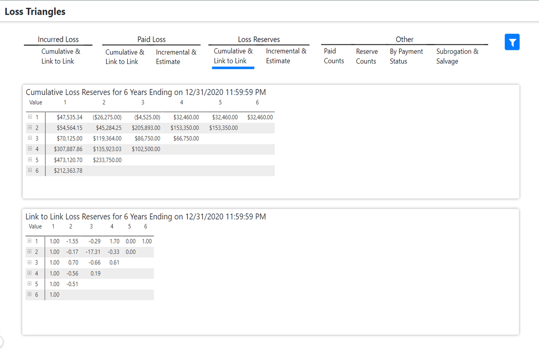
Task: Expand row 6 in Cumulative Loss Reserves table
Action: coord(30,170)
